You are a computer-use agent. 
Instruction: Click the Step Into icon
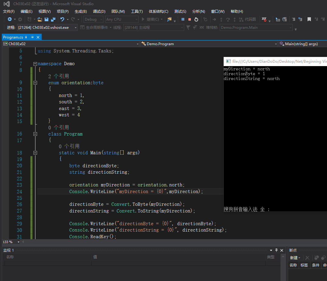pyautogui.click(x=221, y=19)
